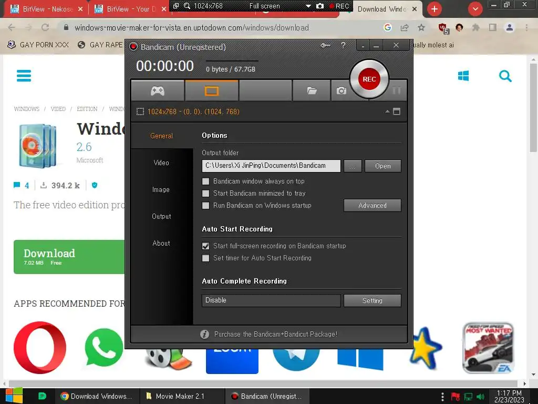Click the REC button in top recording bar
The height and width of the screenshot is (404, 538).
339,6
